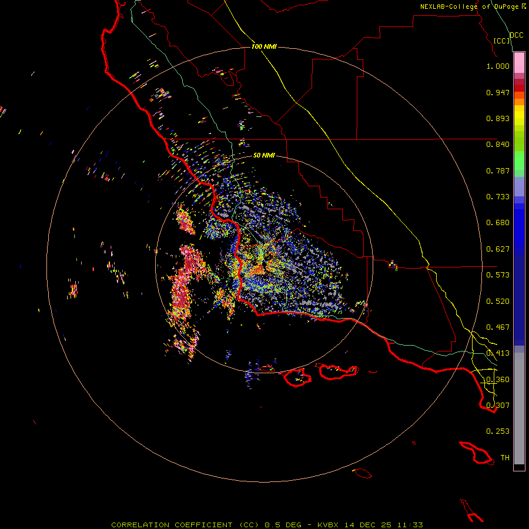
Task: Select the 0.893 scale value
Action: (x=498, y=118)
